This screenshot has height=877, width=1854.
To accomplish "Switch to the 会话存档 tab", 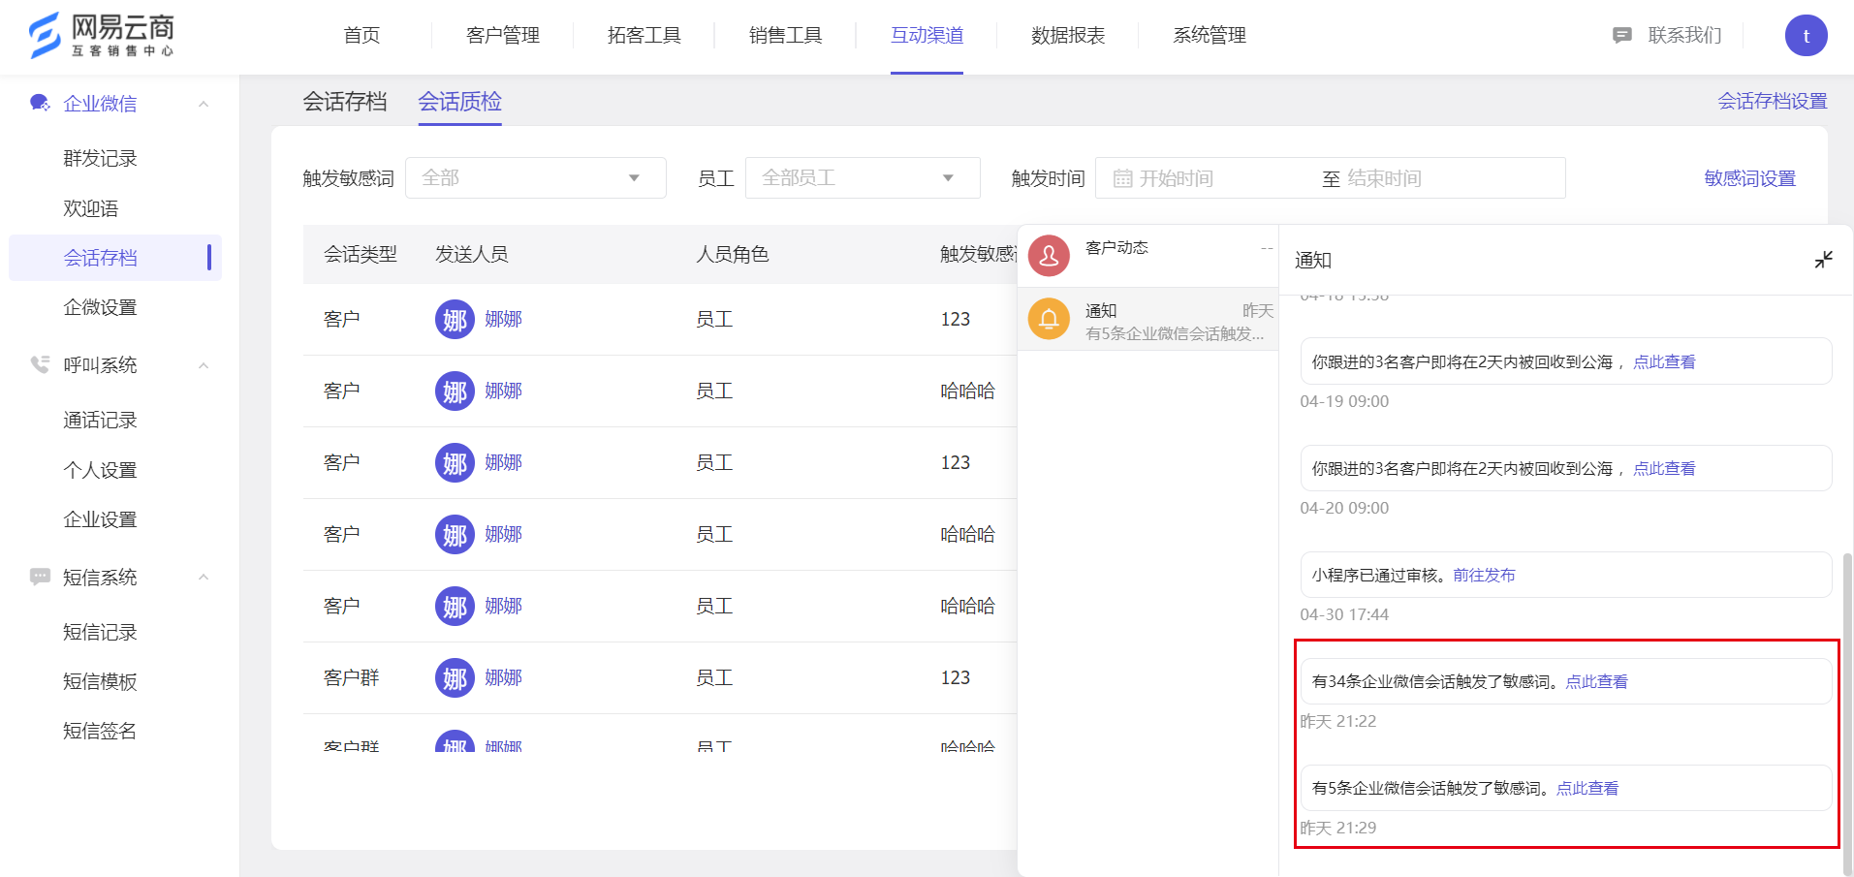I will click(x=345, y=102).
